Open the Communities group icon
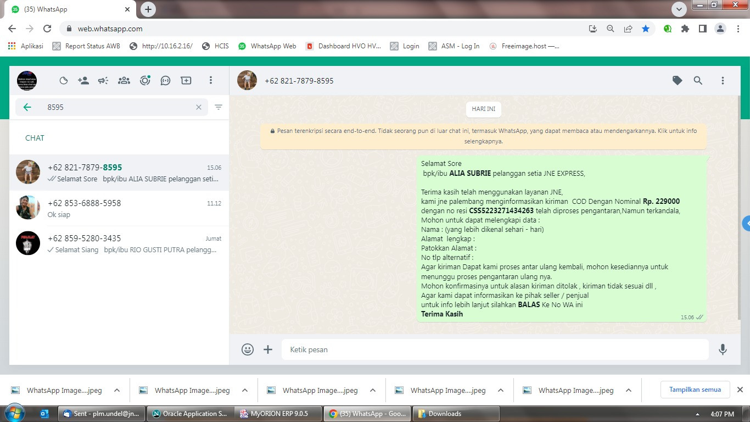This screenshot has height=422, width=750. [124, 81]
